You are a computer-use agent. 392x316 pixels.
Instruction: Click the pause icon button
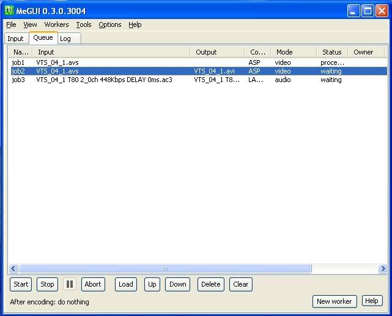click(70, 284)
